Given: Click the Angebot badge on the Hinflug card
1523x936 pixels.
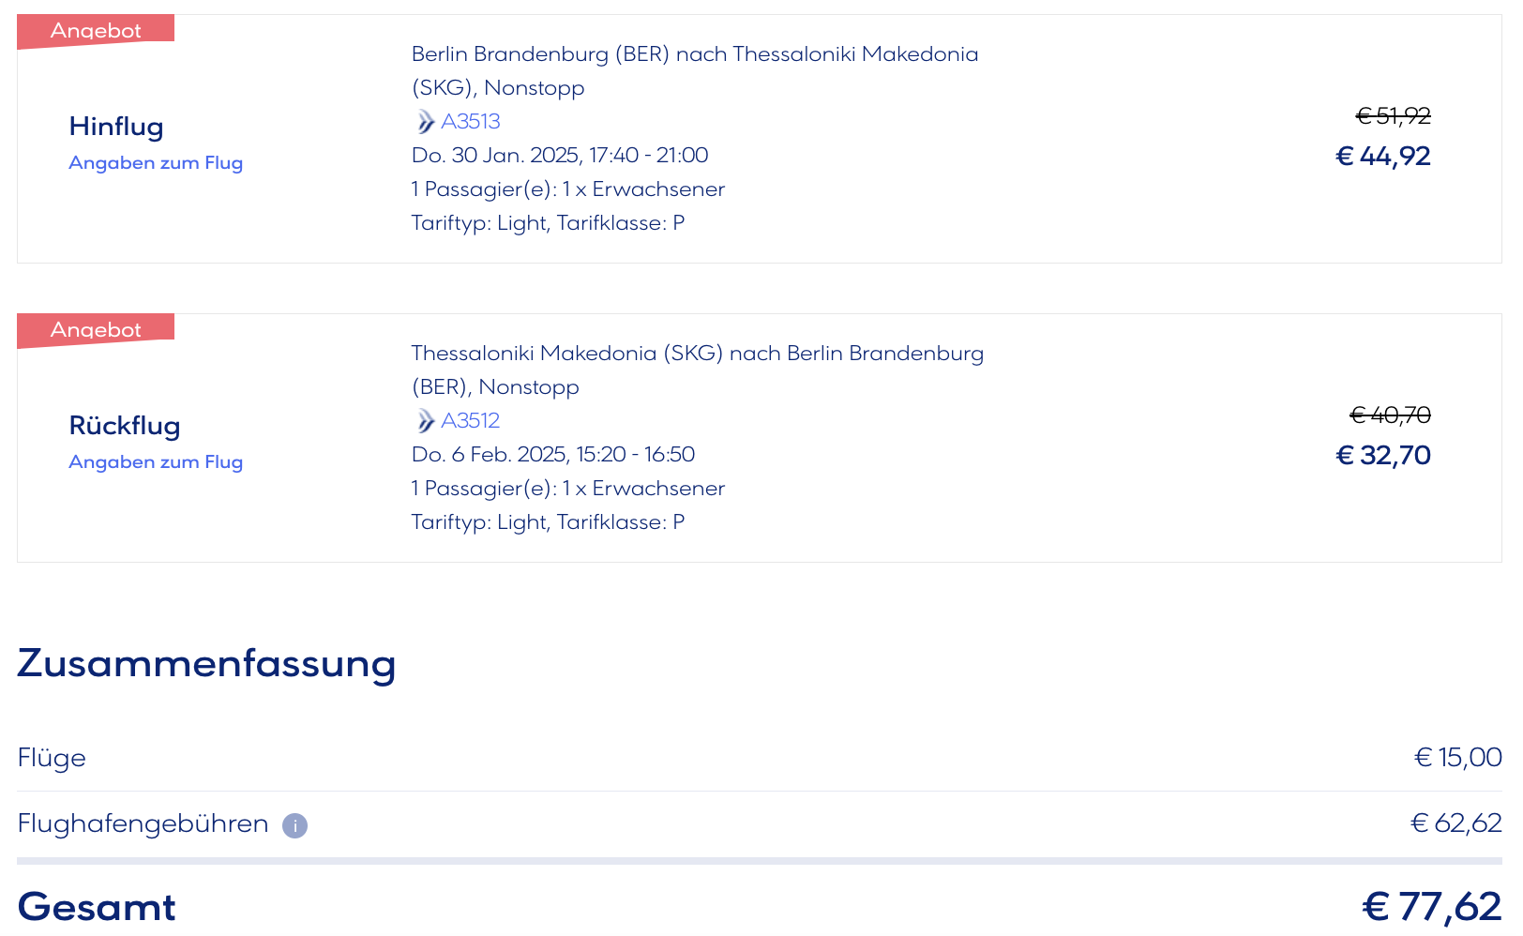Looking at the screenshot, I should [x=96, y=31].
